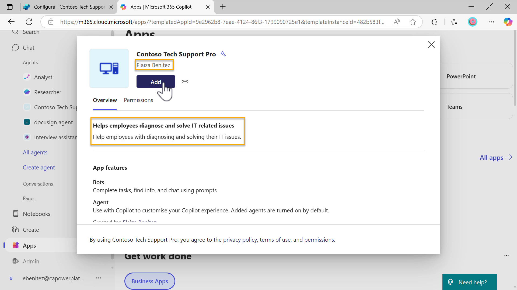Click the Add button for Contoso Tech Support Pro
517x290 pixels.
156,82
